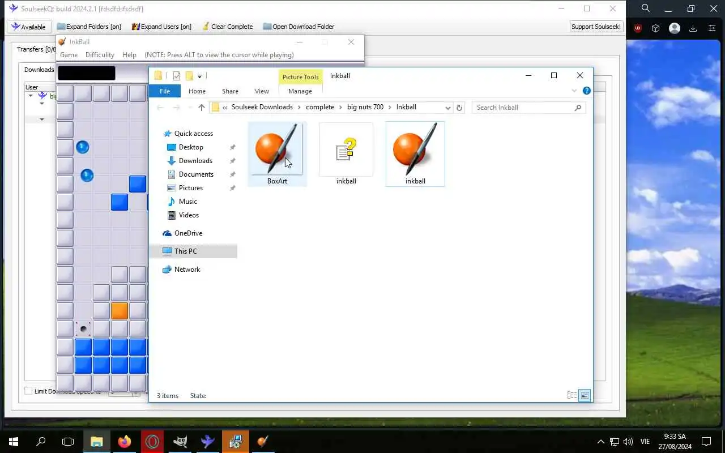
Task: Select the inkball help file with question mark
Action: coord(346,154)
